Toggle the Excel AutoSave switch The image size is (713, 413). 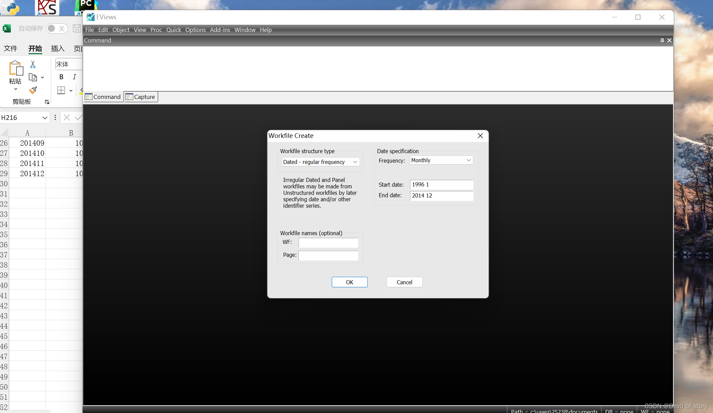click(x=57, y=28)
